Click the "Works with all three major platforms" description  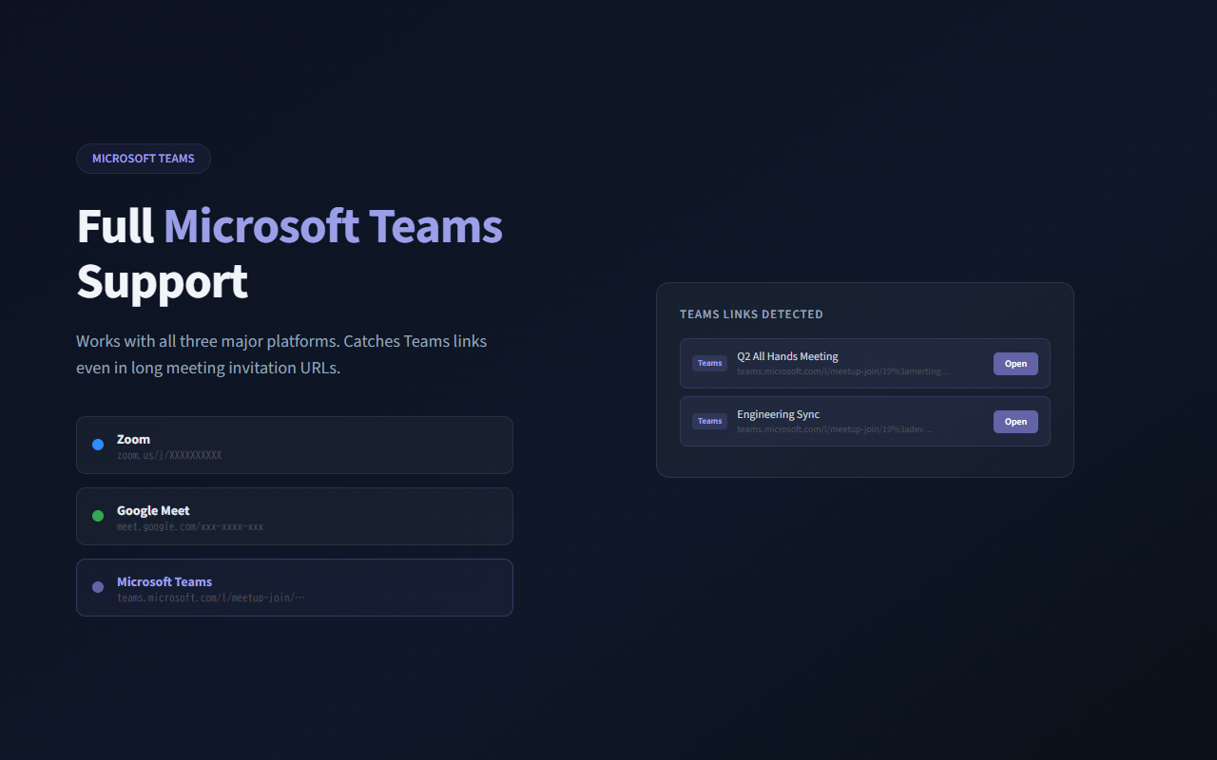point(281,354)
